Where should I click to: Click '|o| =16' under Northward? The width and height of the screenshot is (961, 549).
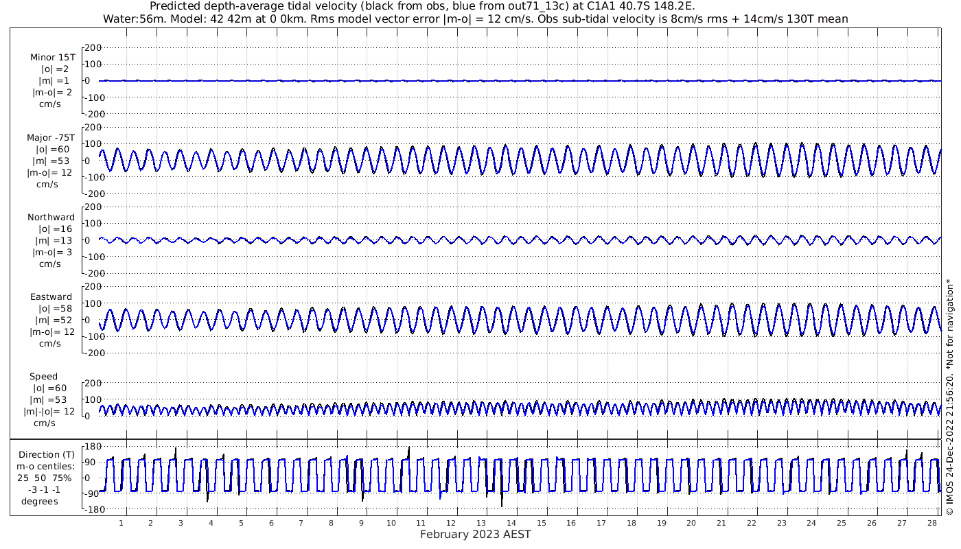(x=56, y=229)
